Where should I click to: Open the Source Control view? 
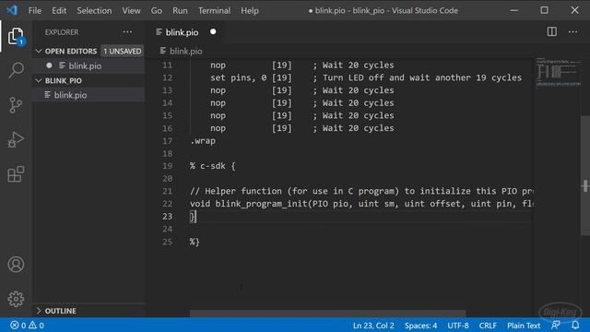[16, 105]
